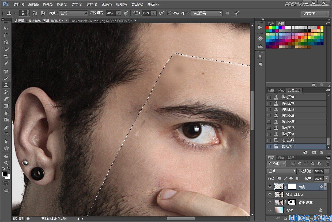This screenshot has width=332, height=222.
Task: Hide the 面具 layer
Action: (270, 187)
